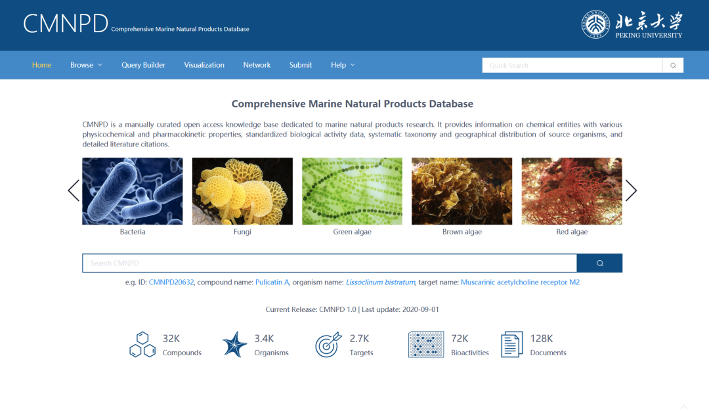Image resolution: width=709 pixels, height=417 pixels.
Task: Open the Query Builder page
Action: coord(143,65)
